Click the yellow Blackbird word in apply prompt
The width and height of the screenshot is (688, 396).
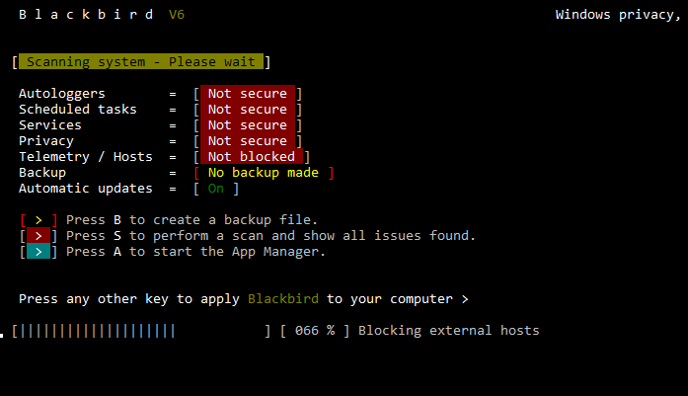(283, 299)
